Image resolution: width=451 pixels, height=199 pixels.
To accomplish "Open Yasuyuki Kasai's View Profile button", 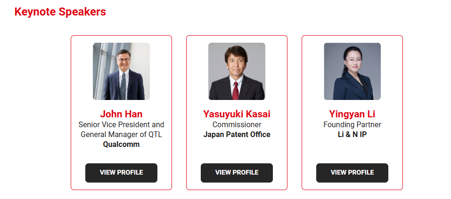I will click(237, 173).
